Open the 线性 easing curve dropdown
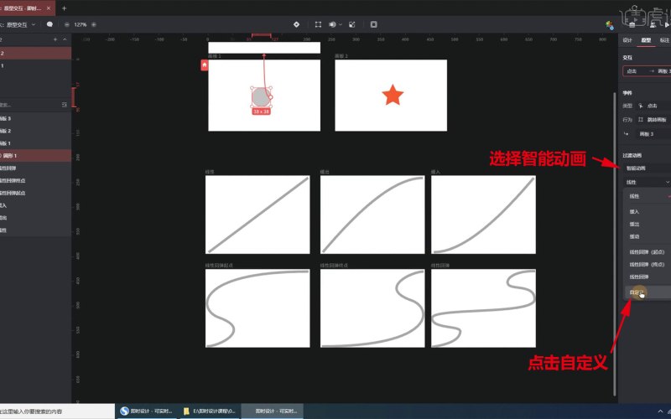 pos(647,182)
